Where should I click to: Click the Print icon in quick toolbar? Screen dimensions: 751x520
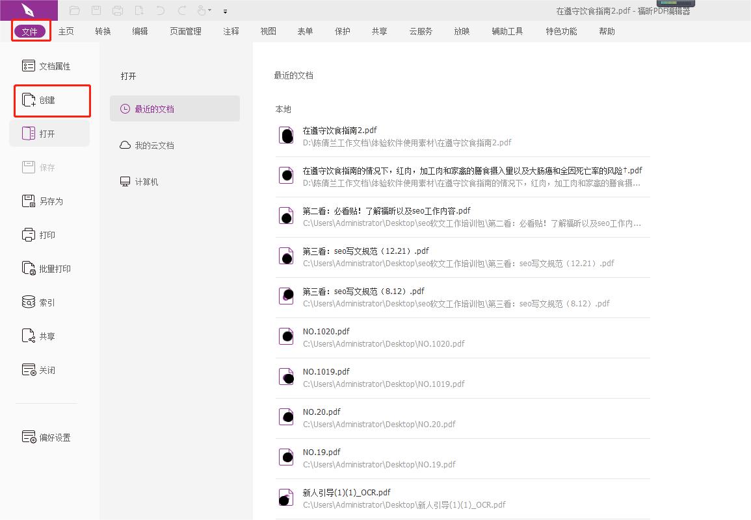coord(117,10)
